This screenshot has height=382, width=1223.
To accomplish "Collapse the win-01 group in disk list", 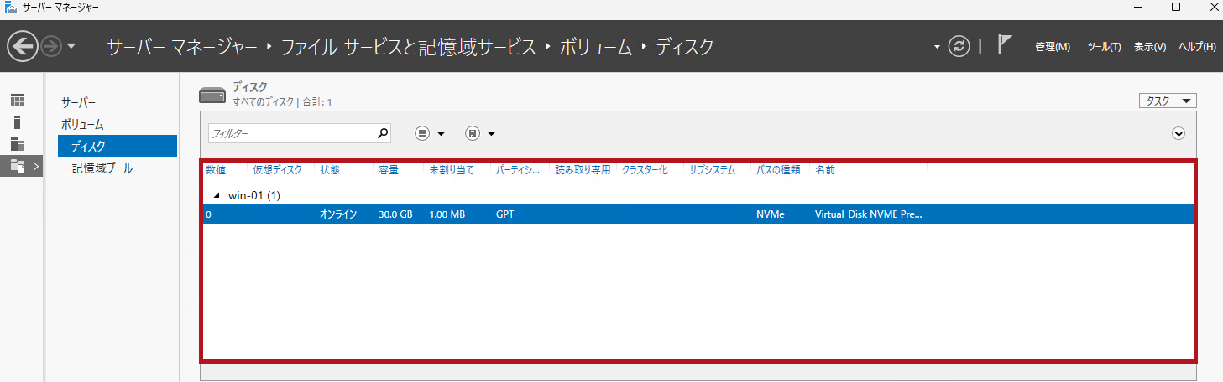I will pos(217,195).
